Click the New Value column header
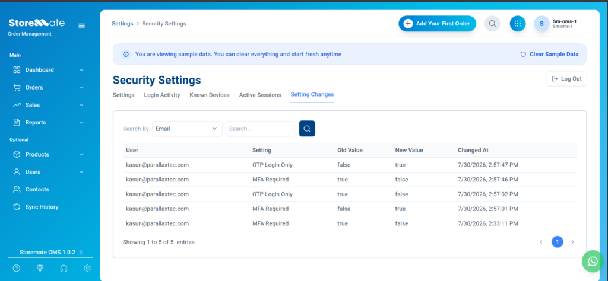The width and height of the screenshot is (608, 281). pos(409,150)
